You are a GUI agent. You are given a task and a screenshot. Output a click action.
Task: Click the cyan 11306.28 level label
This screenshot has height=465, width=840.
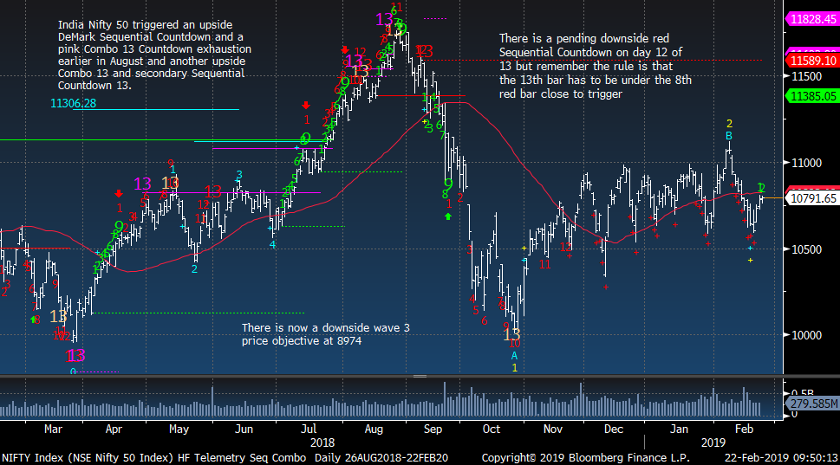[74, 103]
